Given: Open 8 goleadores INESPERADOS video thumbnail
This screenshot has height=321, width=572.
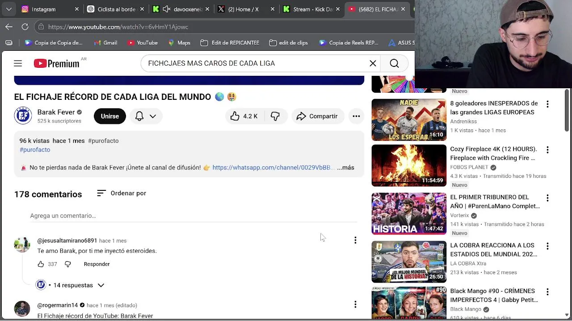Looking at the screenshot, I should (409, 120).
